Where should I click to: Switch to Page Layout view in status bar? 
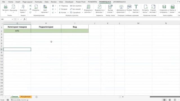170,100
